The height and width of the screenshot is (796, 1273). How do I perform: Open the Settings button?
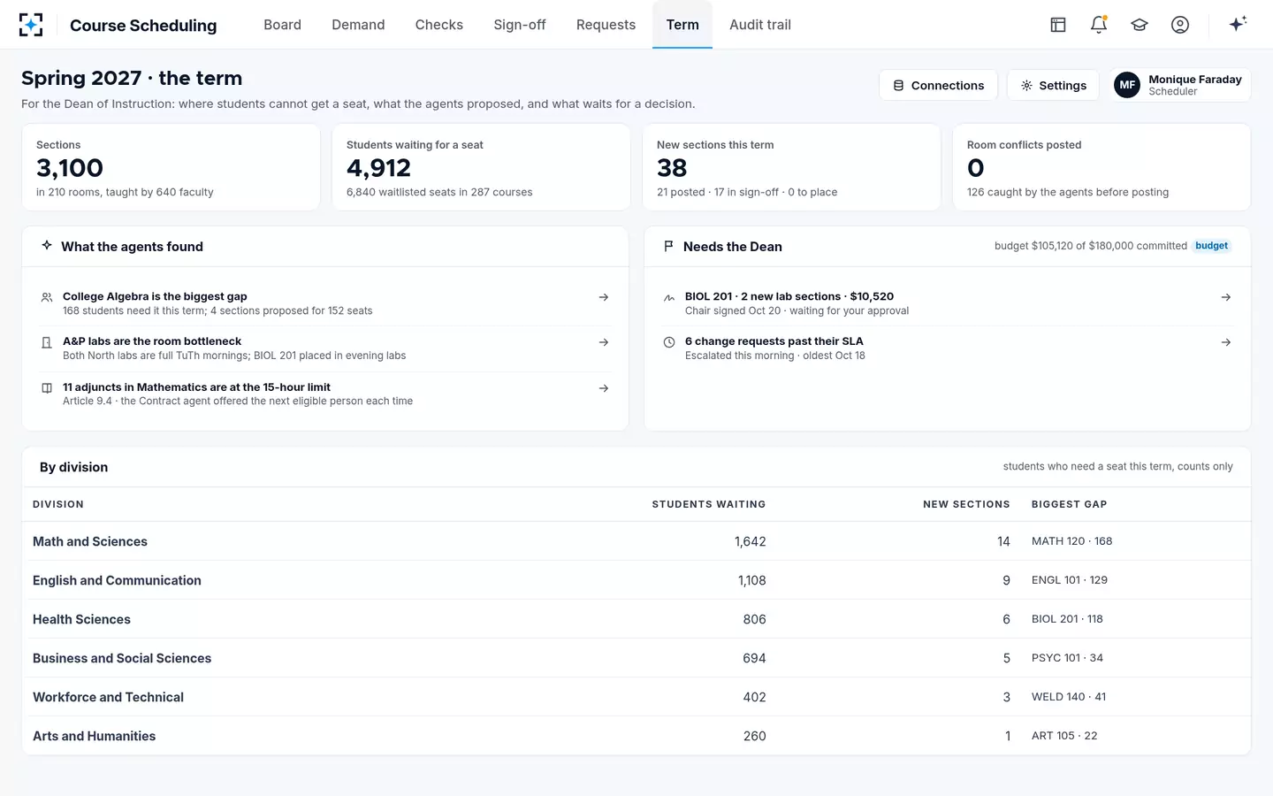pos(1053,85)
